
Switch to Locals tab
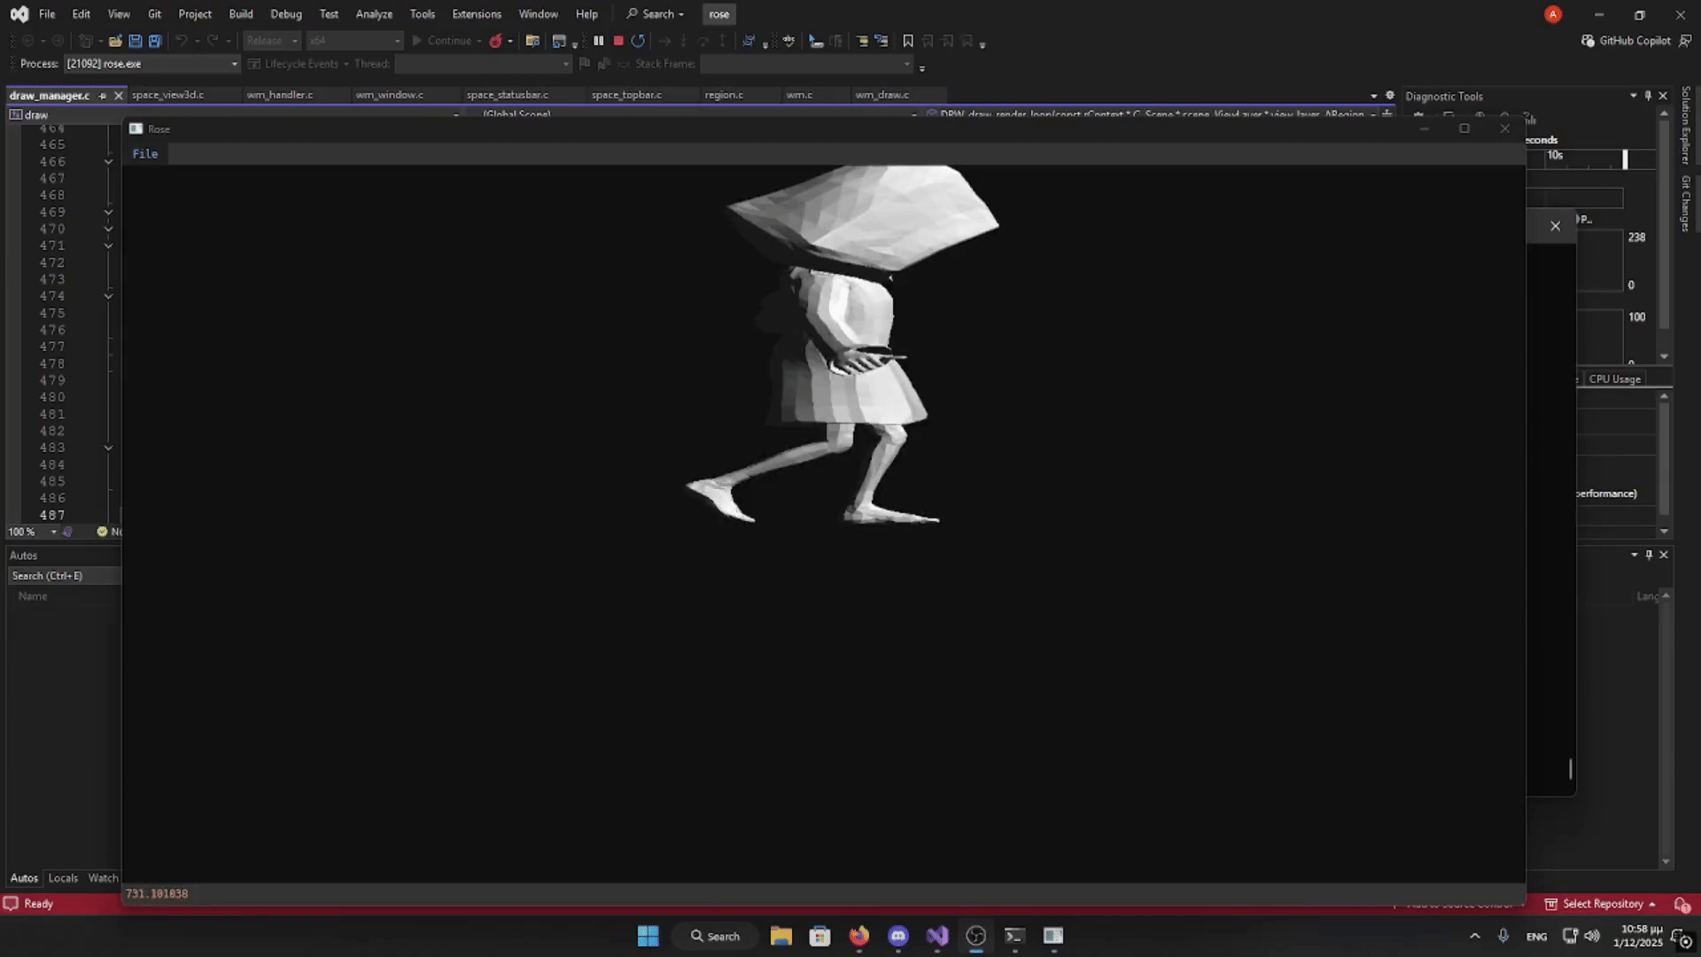pos(63,878)
